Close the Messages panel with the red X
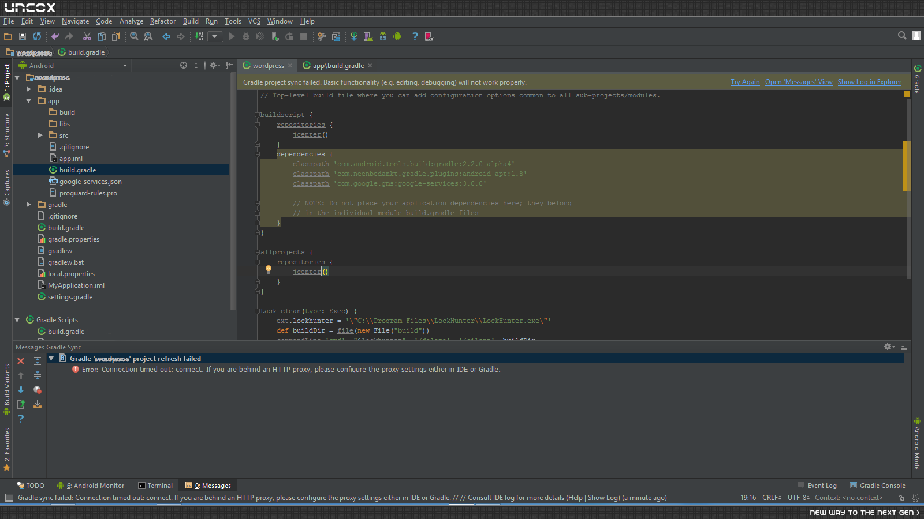 [x=21, y=361]
